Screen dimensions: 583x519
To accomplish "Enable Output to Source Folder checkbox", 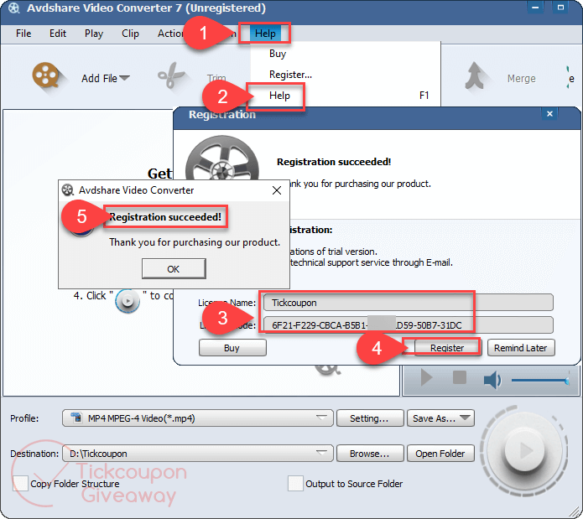I will coord(295,483).
